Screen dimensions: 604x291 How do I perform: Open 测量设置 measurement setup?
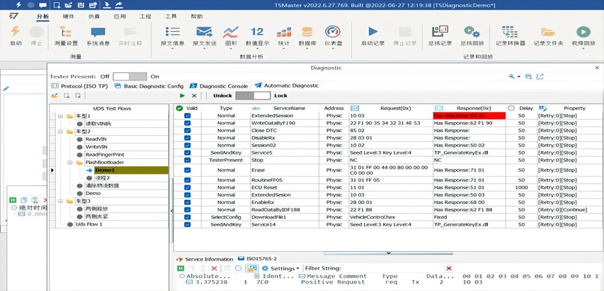point(66,33)
